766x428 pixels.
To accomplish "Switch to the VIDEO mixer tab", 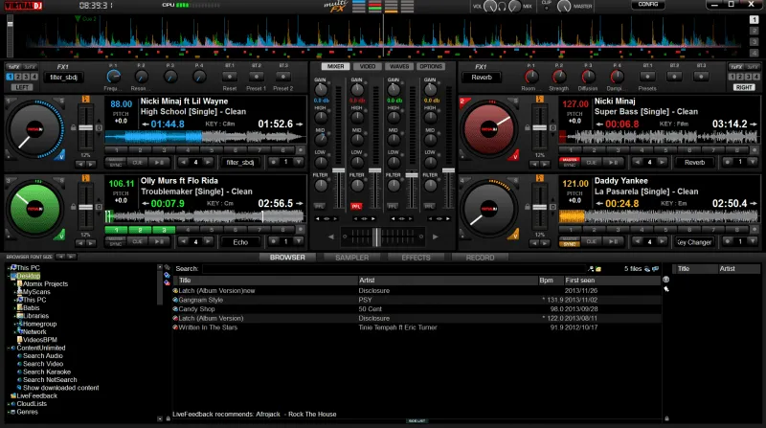I will click(x=368, y=66).
